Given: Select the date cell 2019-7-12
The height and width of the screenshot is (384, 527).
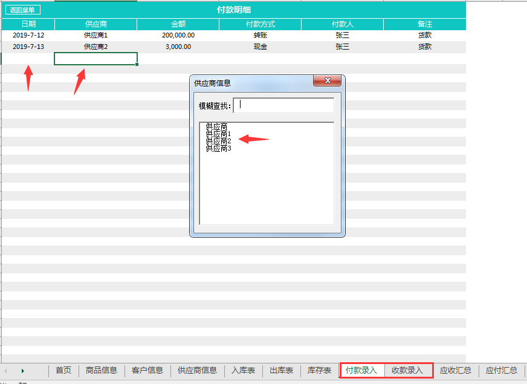Looking at the screenshot, I should coord(28,35).
